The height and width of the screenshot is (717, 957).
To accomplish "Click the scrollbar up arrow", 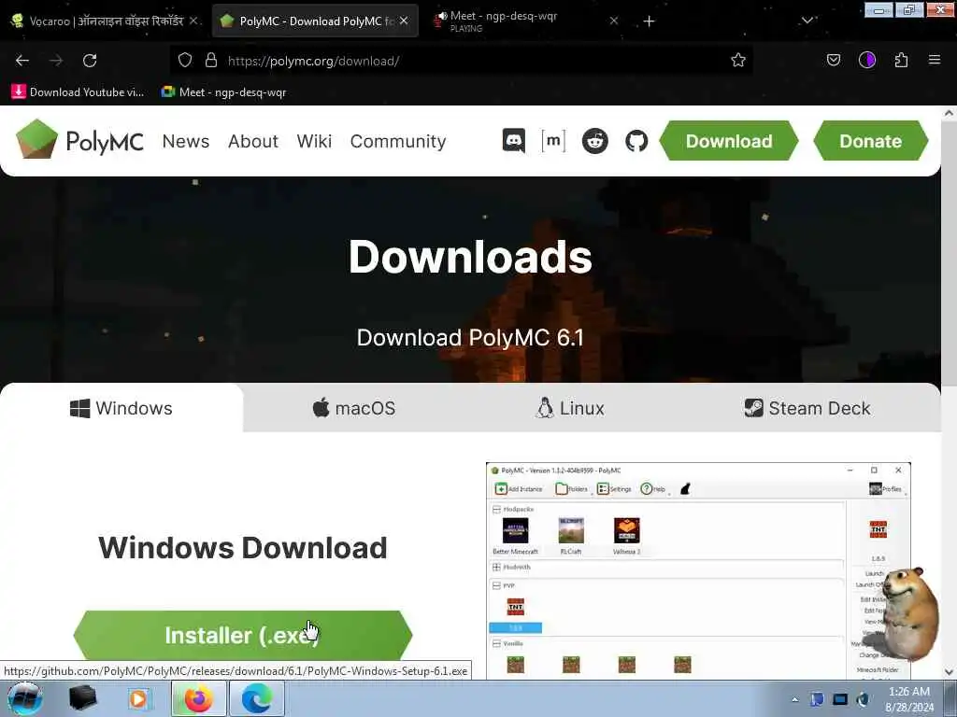I will 949,112.
